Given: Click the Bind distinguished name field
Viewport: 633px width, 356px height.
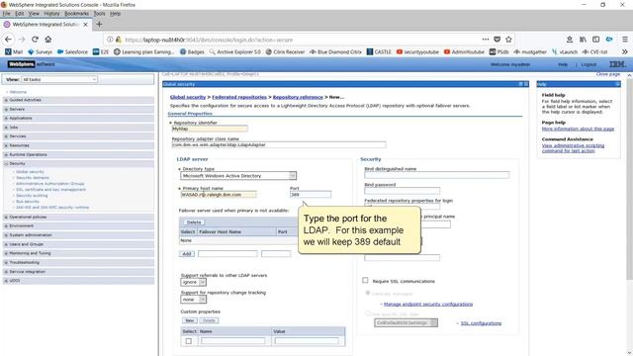Looking at the screenshot, I should pos(437,175).
